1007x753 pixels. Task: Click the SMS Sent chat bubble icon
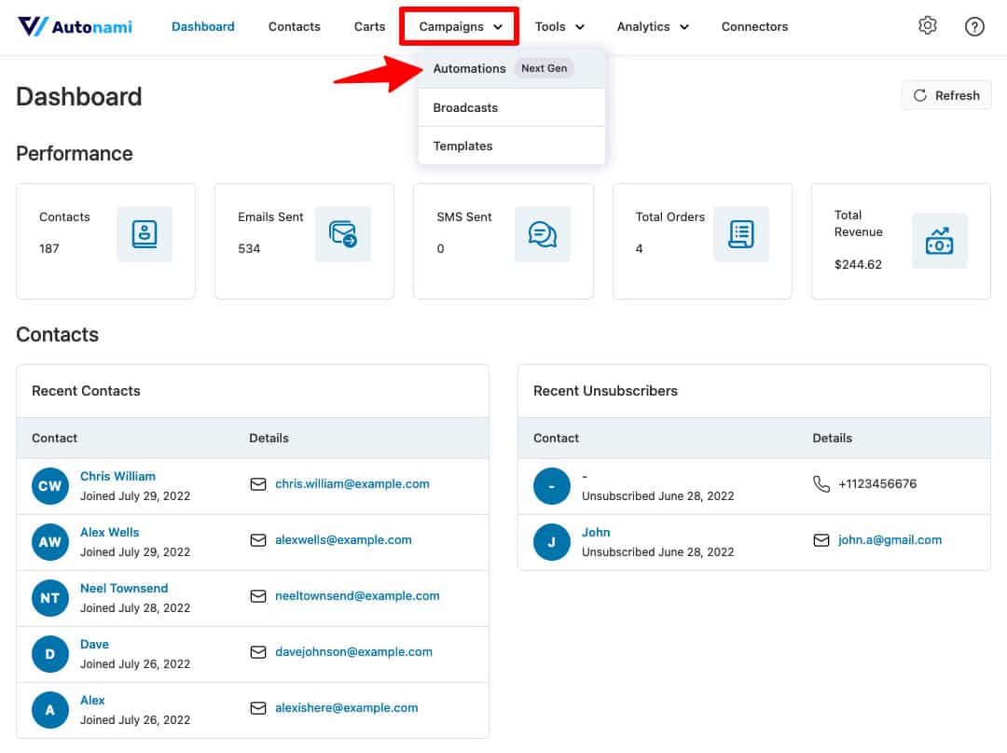542,233
